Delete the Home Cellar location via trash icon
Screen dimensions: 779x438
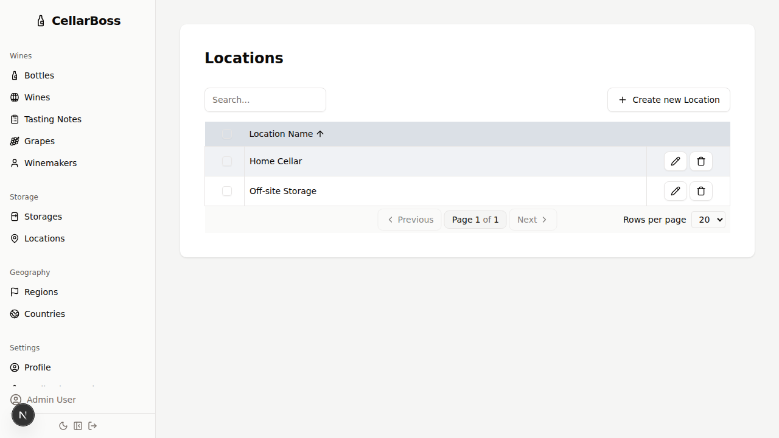700,161
